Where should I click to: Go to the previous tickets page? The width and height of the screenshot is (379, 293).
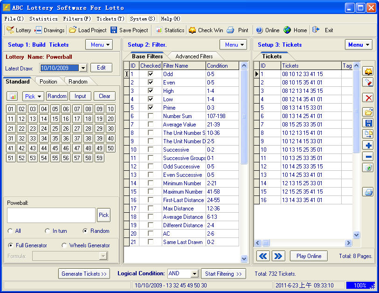tap(263, 256)
